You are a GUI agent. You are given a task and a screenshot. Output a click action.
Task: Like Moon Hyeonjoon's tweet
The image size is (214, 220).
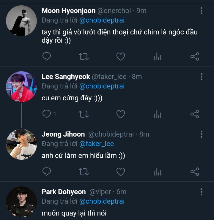[x=120, y=56]
